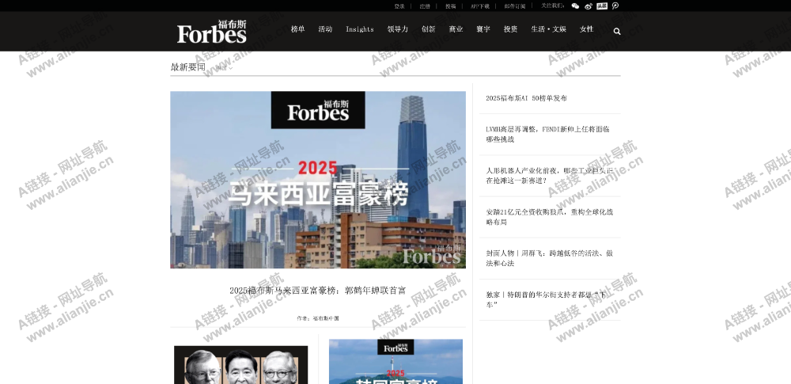Viewport: 791px width, 384px height.
Task: Click the 邮件订阅 subscription link
Action: [514, 6]
